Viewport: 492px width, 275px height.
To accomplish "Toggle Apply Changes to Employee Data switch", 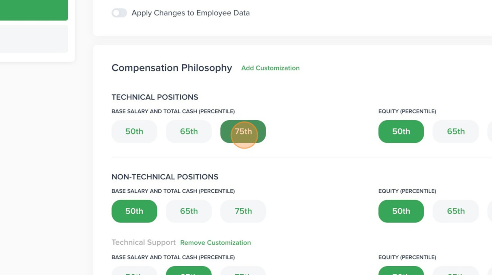I will click(x=119, y=13).
